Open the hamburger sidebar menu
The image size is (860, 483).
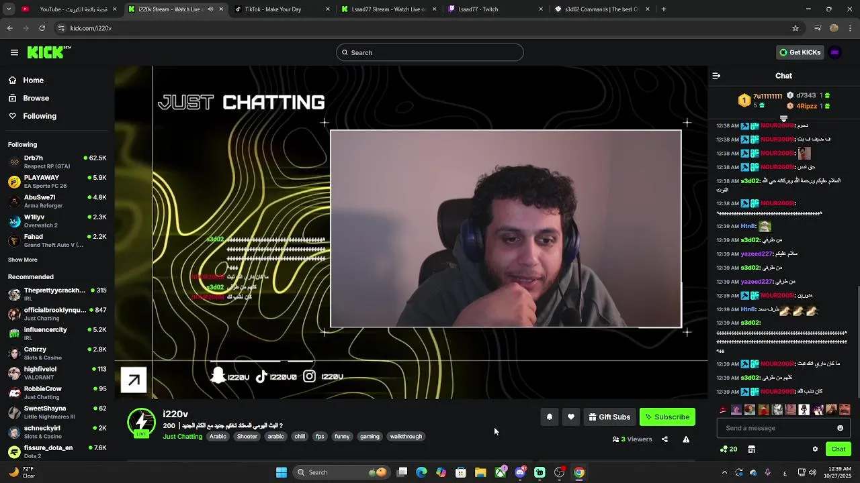point(14,52)
